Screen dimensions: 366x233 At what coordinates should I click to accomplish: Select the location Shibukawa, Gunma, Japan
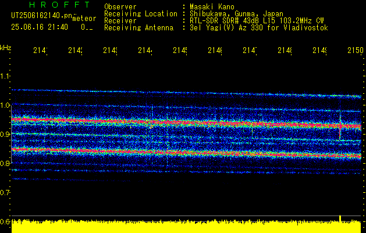coord(236,14)
